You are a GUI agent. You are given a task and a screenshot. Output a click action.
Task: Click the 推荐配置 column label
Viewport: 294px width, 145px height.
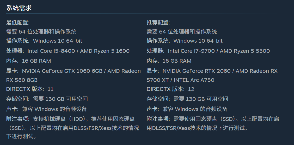[158, 23]
